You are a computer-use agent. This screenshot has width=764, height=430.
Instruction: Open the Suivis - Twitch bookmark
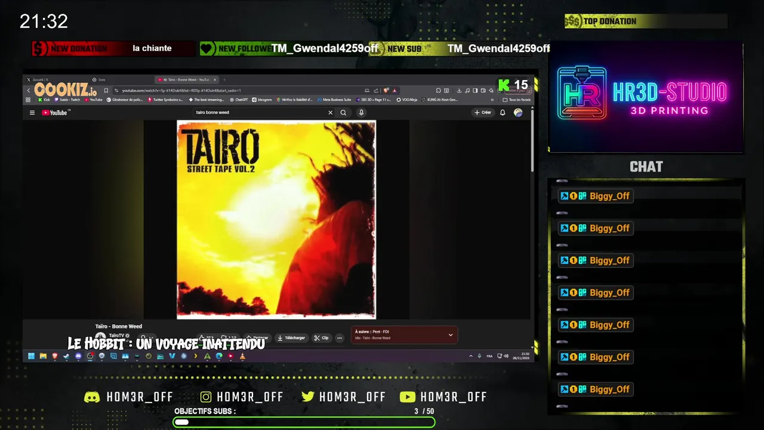coord(67,100)
